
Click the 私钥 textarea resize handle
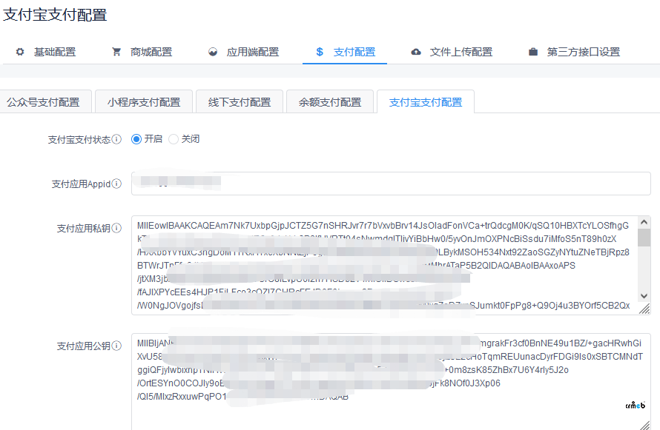click(x=644, y=309)
